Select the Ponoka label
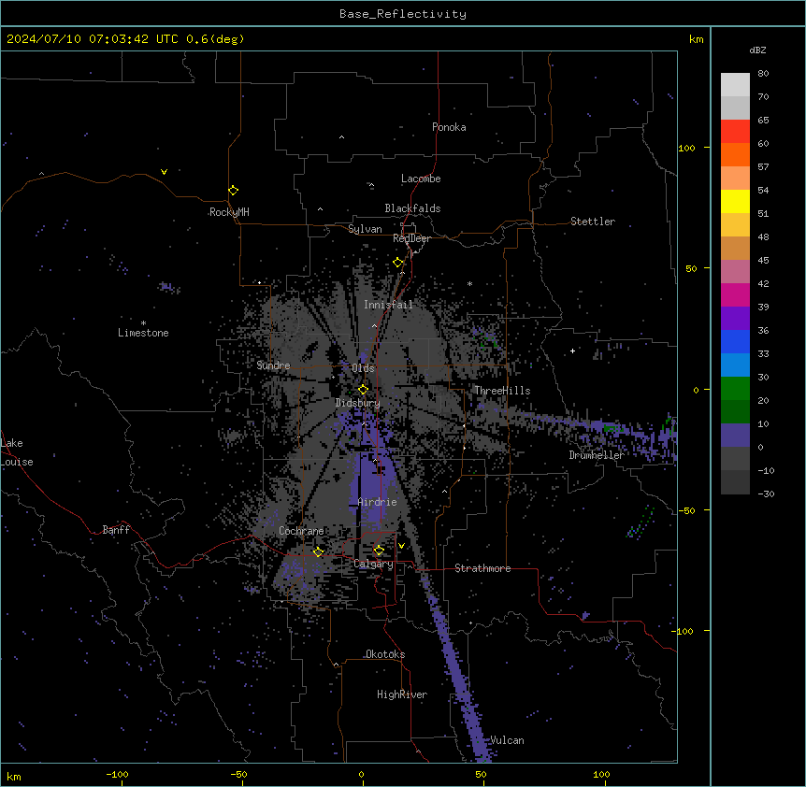Screen dimensions: 806x787 point(449,127)
